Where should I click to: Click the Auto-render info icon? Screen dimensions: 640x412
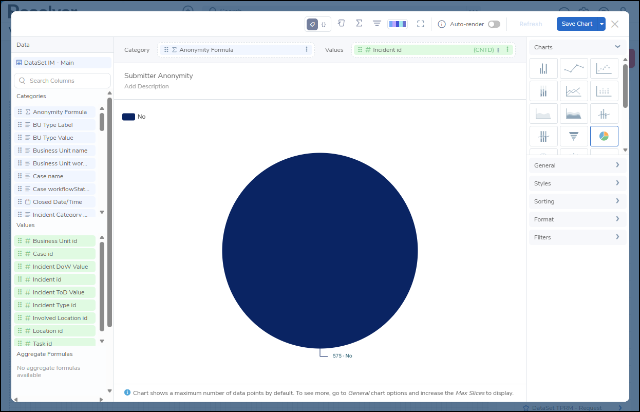[x=441, y=24]
